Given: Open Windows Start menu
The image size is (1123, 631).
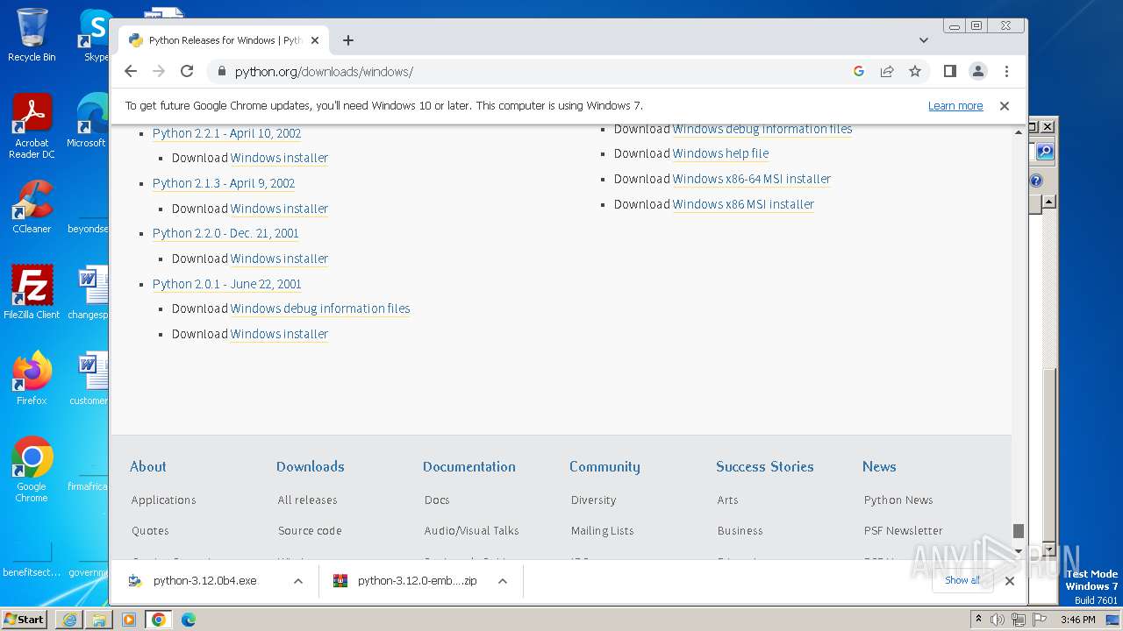Looking at the screenshot, I should coord(24,619).
